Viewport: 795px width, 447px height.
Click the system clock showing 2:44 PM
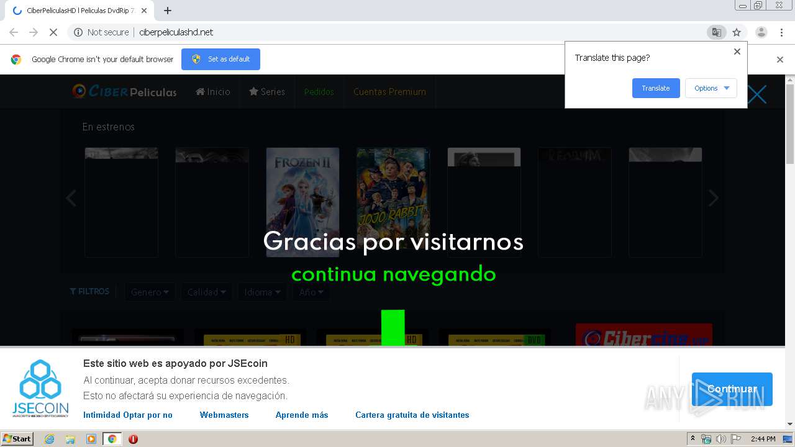[x=763, y=439]
